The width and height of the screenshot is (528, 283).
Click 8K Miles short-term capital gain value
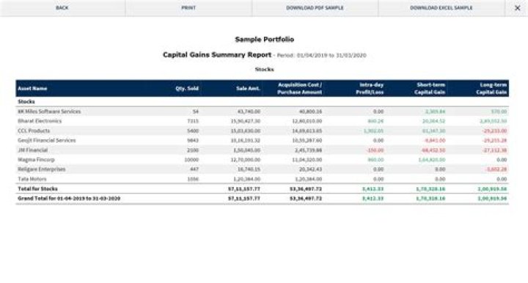[x=435, y=111]
